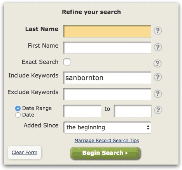Screen dimensions: 182x170
Task: Click the Exact Search help icon
Action: point(157,64)
